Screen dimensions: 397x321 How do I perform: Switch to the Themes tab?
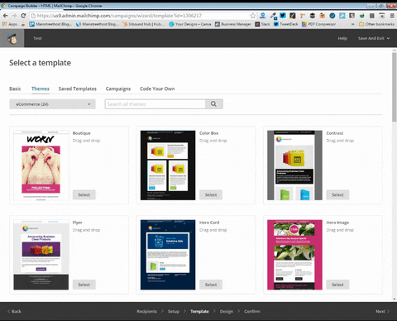41,89
